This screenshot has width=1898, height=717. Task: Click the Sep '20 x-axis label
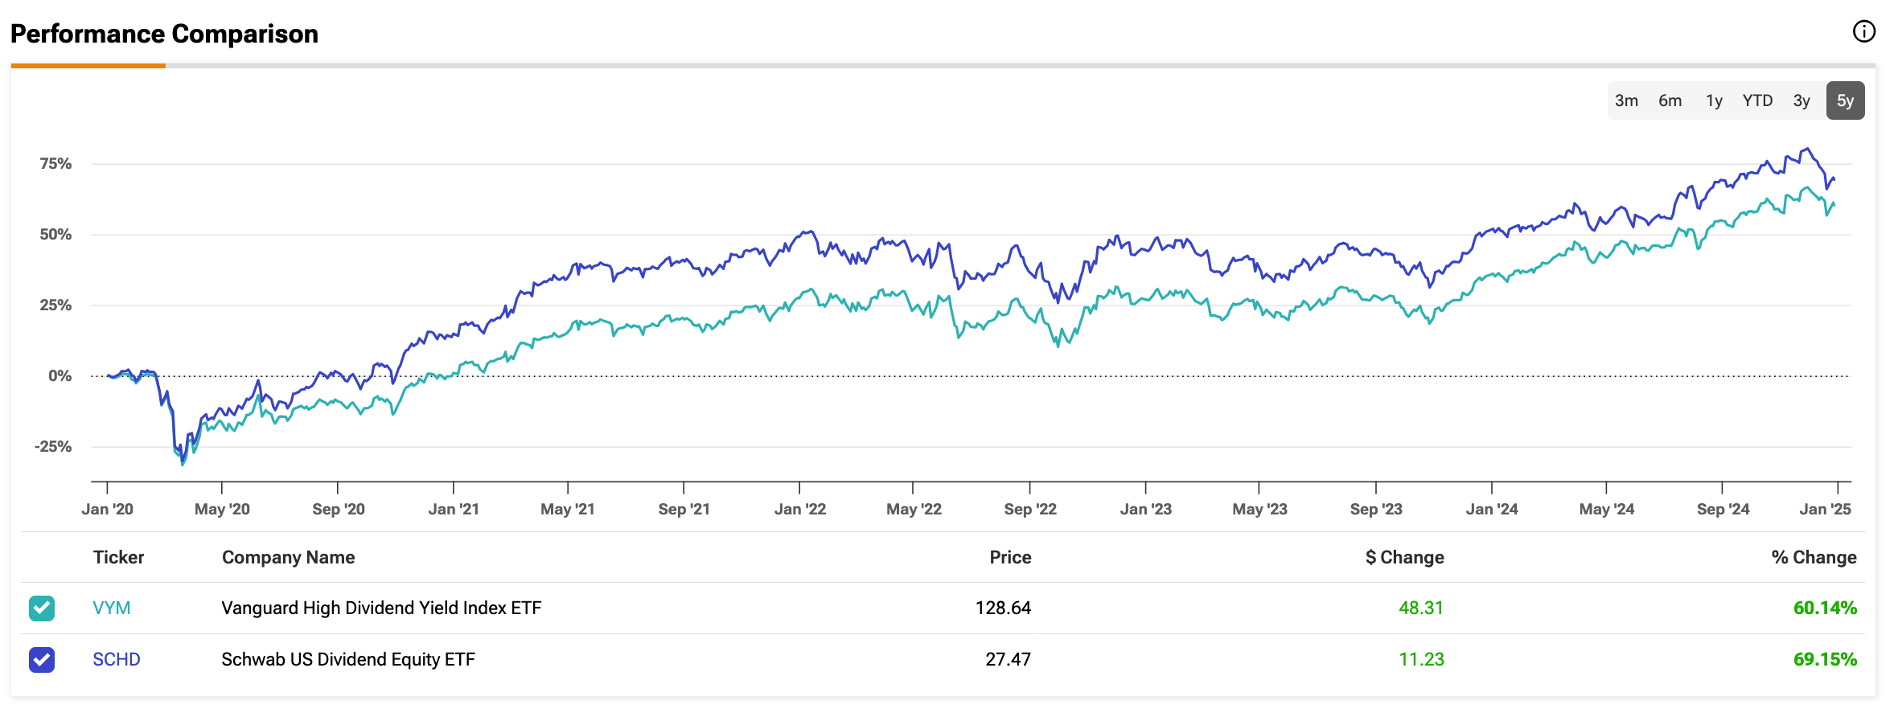tap(339, 510)
